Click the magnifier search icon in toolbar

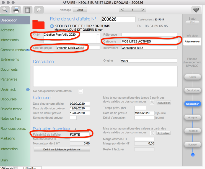click(x=5, y=10)
